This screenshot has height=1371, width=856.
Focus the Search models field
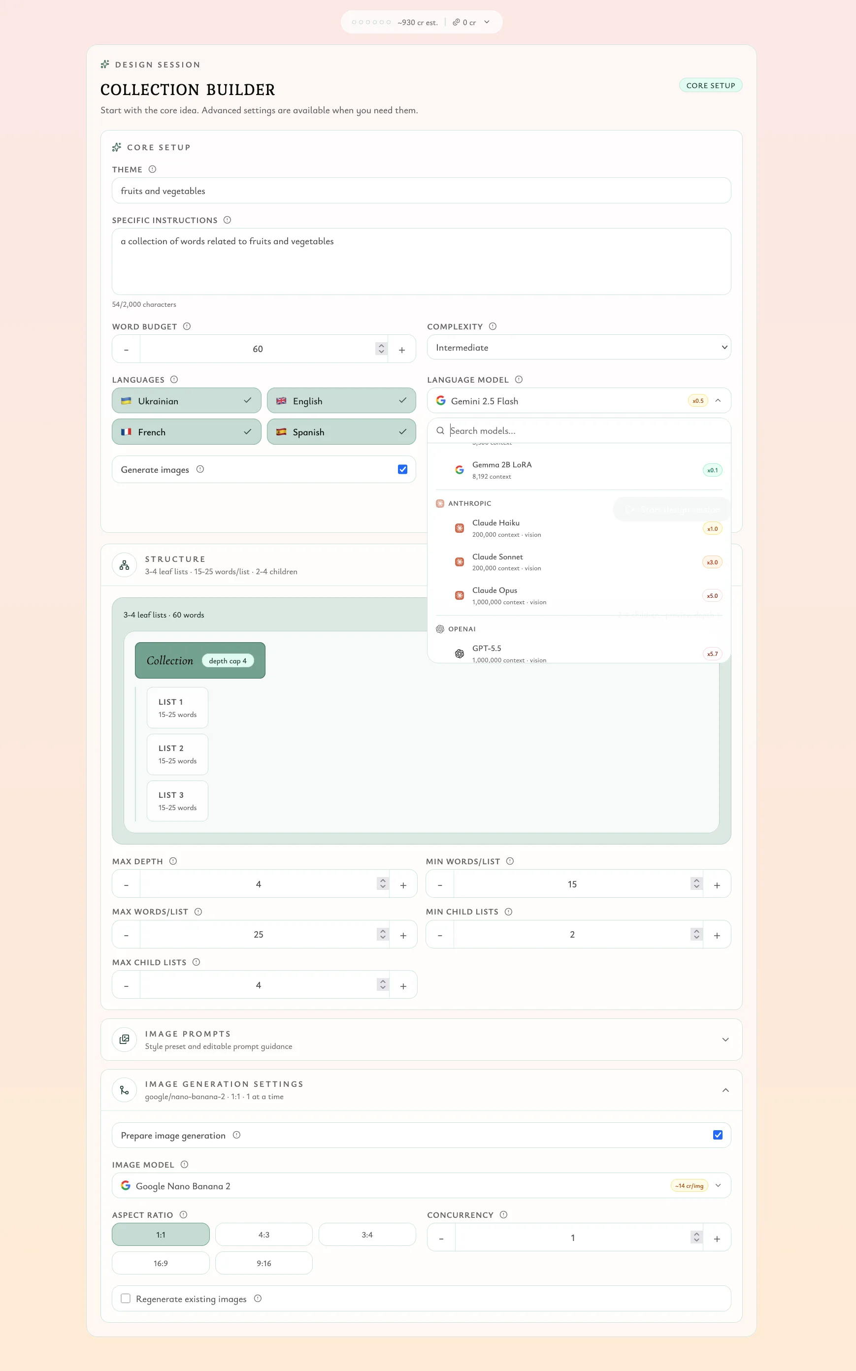point(579,430)
